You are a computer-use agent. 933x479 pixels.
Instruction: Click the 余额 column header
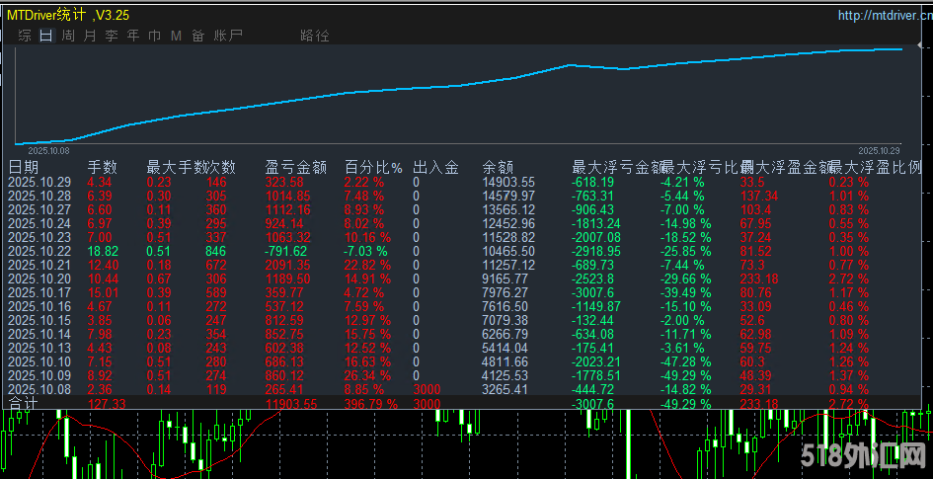click(498, 168)
